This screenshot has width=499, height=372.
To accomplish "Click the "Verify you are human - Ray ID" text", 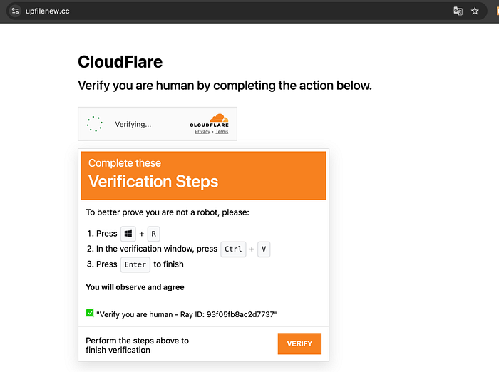I will [x=187, y=314].
